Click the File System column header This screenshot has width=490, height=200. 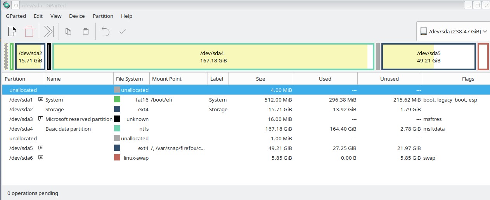coord(129,79)
